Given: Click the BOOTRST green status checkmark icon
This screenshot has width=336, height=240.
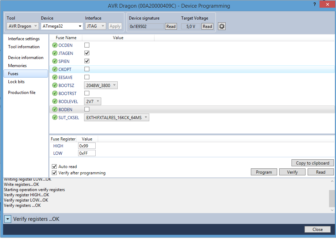Looking at the screenshot, I should coord(55,93).
